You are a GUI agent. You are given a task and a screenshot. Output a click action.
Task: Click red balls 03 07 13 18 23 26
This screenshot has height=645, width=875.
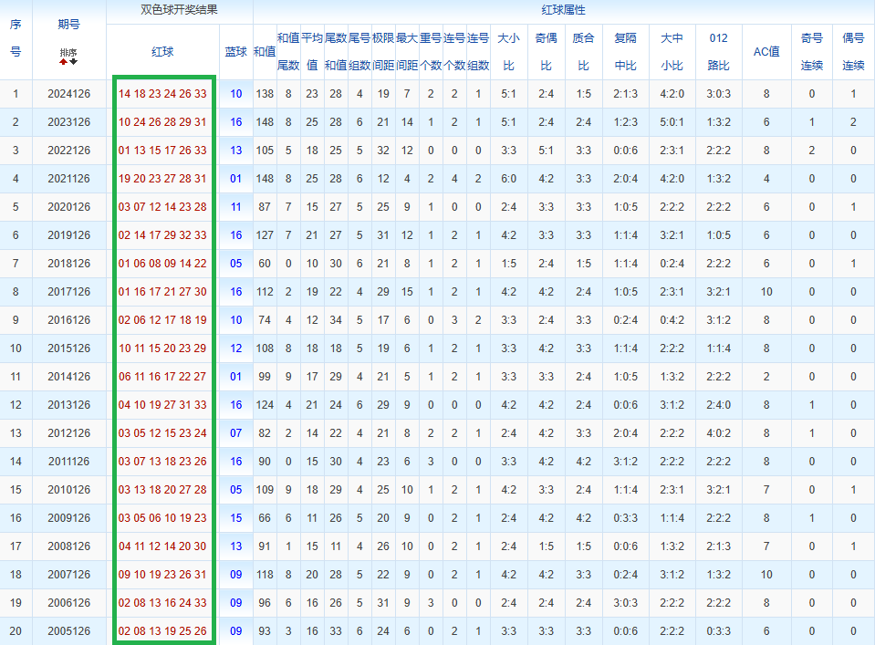tap(162, 462)
